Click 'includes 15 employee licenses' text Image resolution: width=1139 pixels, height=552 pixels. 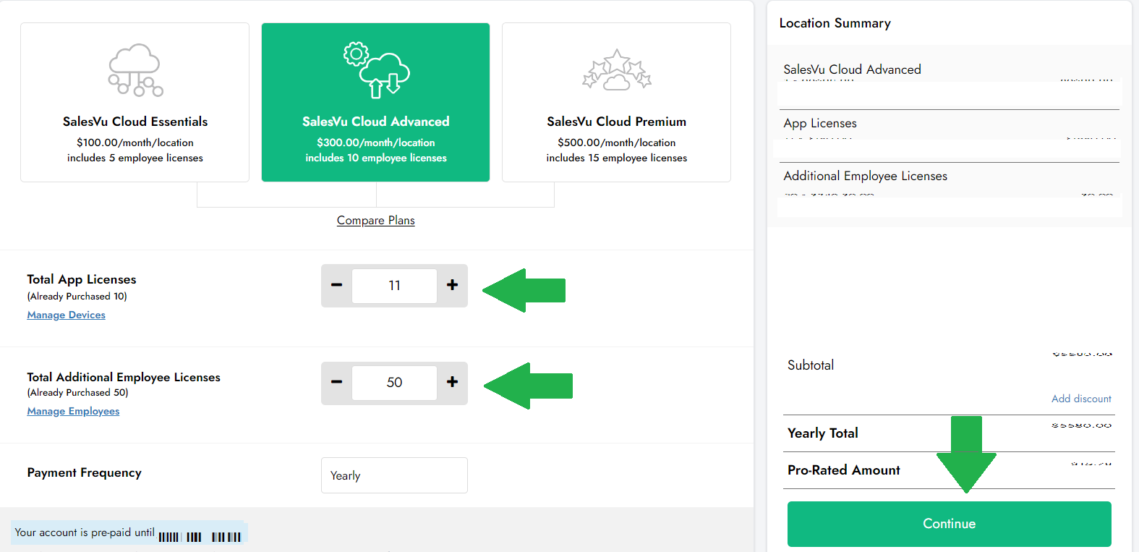coord(617,158)
